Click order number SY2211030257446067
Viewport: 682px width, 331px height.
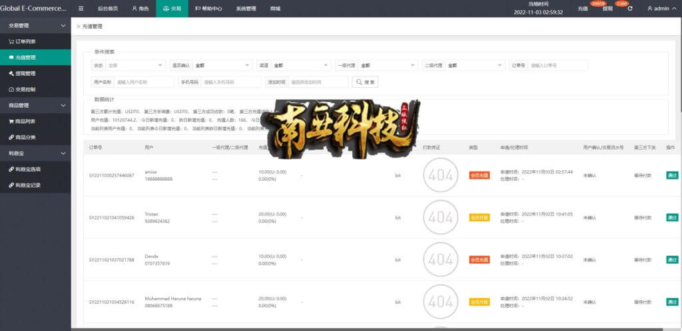click(x=111, y=175)
